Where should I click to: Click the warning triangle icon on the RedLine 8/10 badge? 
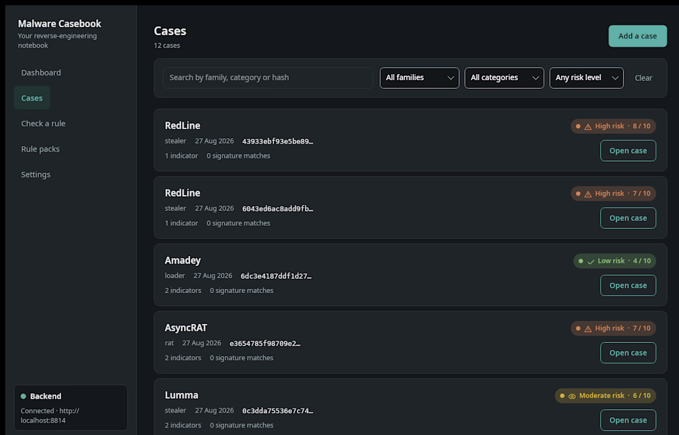click(x=588, y=126)
